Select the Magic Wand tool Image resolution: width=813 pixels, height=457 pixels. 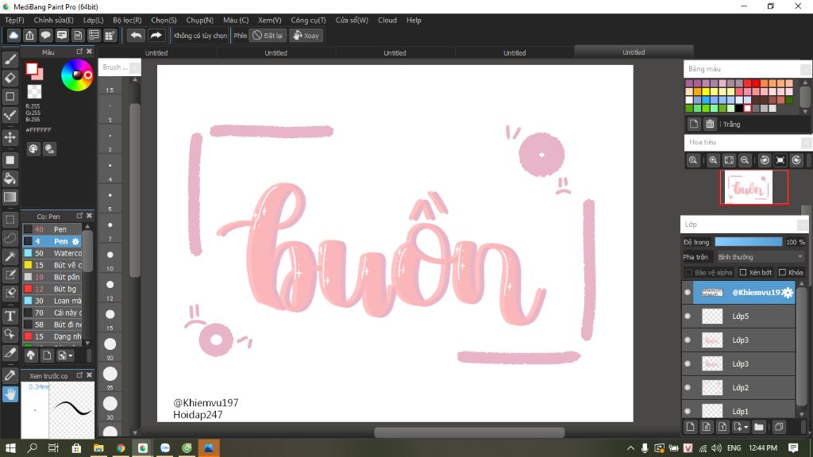[10, 256]
